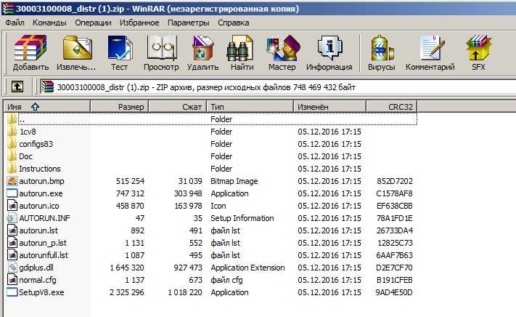Select the Instructions folder icon
The height and width of the screenshot is (317, 516).
click(x=12, y=169)
